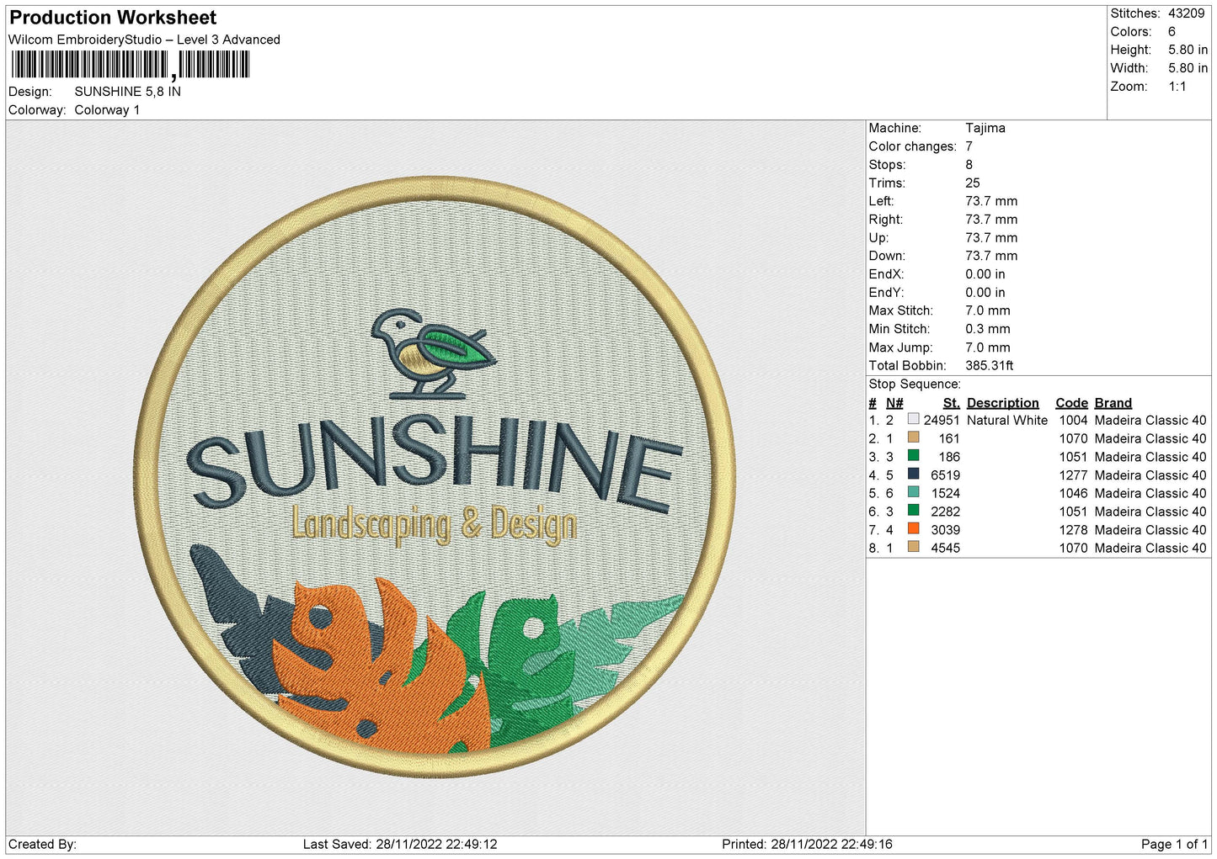
Task: Click the tan swatch in stop row 2
Action: point(913,437)
